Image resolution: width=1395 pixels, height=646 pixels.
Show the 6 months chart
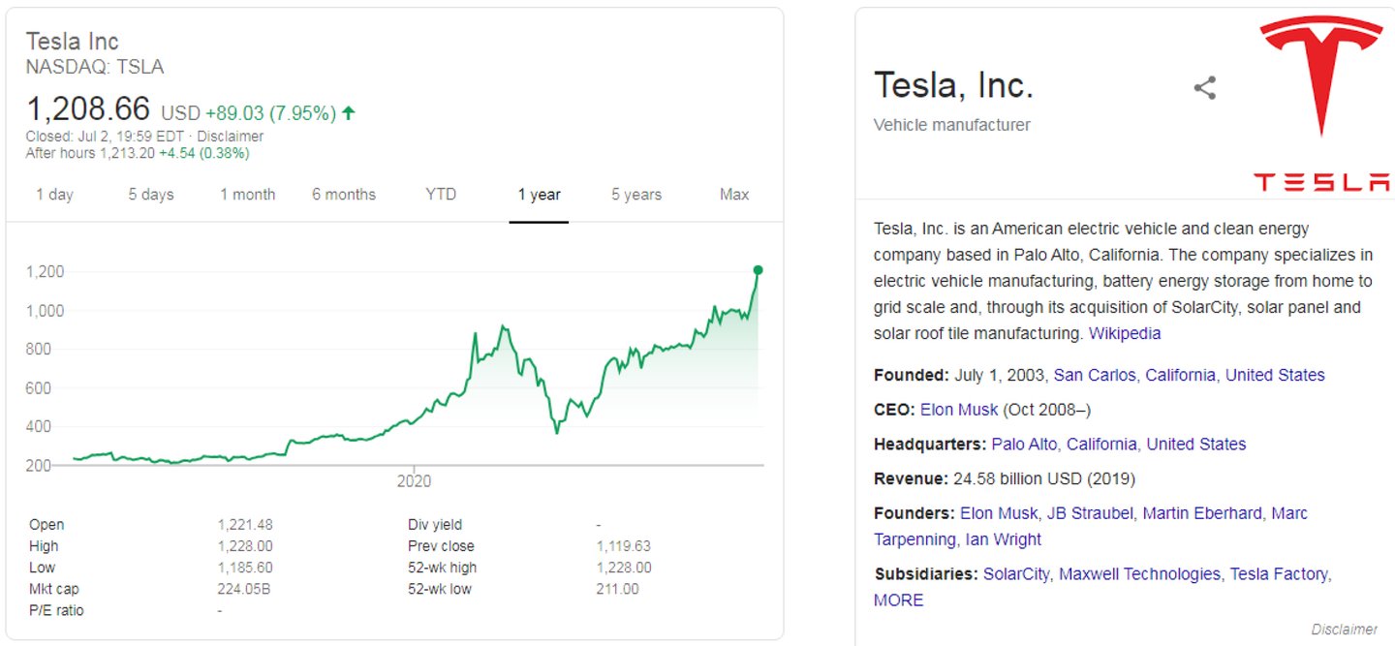pos(344,195)
